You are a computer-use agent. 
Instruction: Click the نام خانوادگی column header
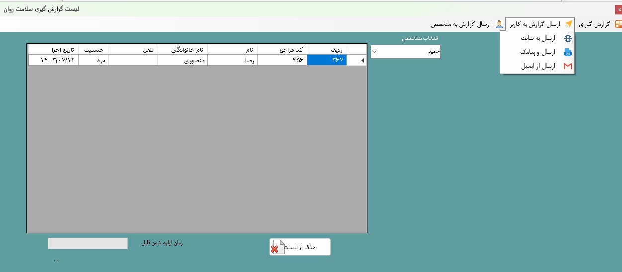182,49
